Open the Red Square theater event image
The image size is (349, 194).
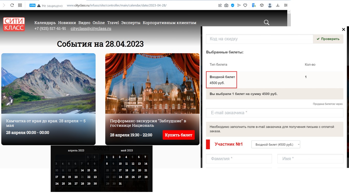(x=152, y=83)
